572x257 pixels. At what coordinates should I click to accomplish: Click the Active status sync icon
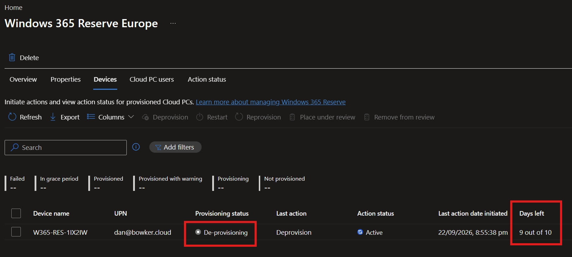pyautogui.click(x=360, y=232)
